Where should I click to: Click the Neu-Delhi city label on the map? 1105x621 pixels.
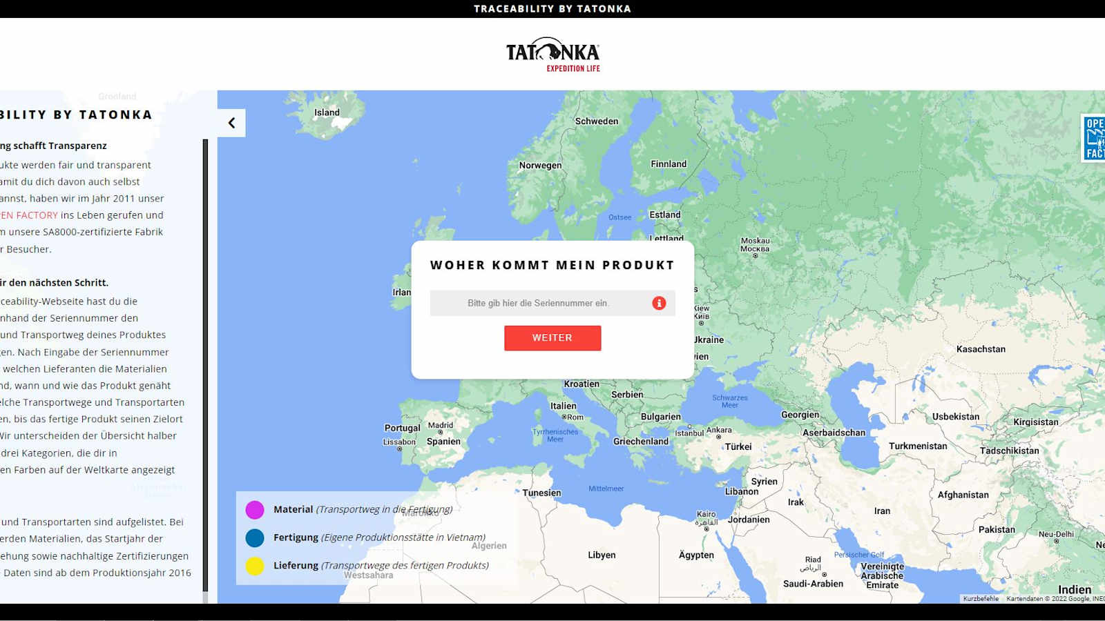(1056, 534)
